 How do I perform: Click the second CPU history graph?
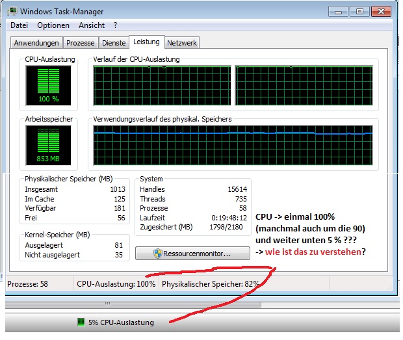tap(304, 85)
